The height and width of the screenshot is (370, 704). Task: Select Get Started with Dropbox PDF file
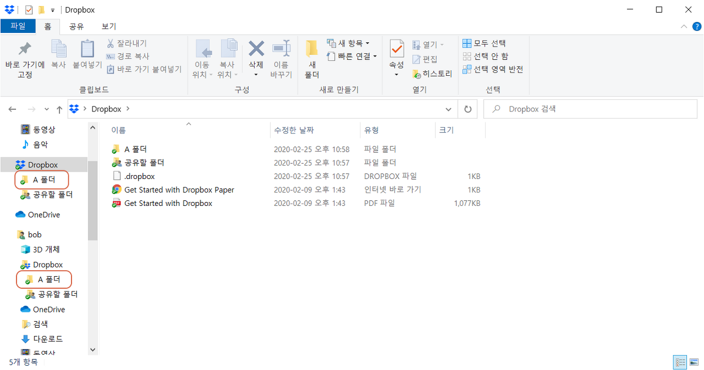[x=296, y=203]
